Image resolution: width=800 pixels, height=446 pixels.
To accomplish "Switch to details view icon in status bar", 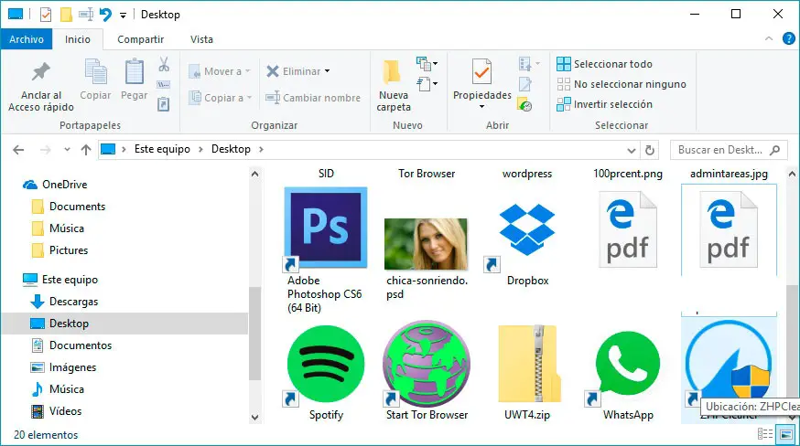I will pyautogui.click(x=765, y=434).
